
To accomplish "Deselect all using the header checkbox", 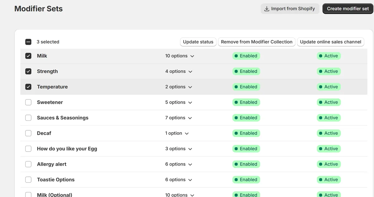I will coord(28,42).
